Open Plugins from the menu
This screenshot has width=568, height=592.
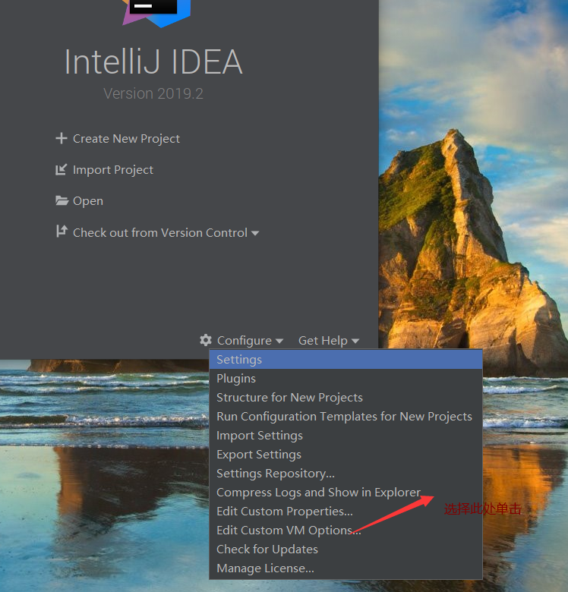346,378
